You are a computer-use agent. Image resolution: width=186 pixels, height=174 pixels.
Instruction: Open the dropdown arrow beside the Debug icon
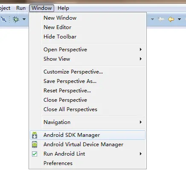[x=24, y=19]
